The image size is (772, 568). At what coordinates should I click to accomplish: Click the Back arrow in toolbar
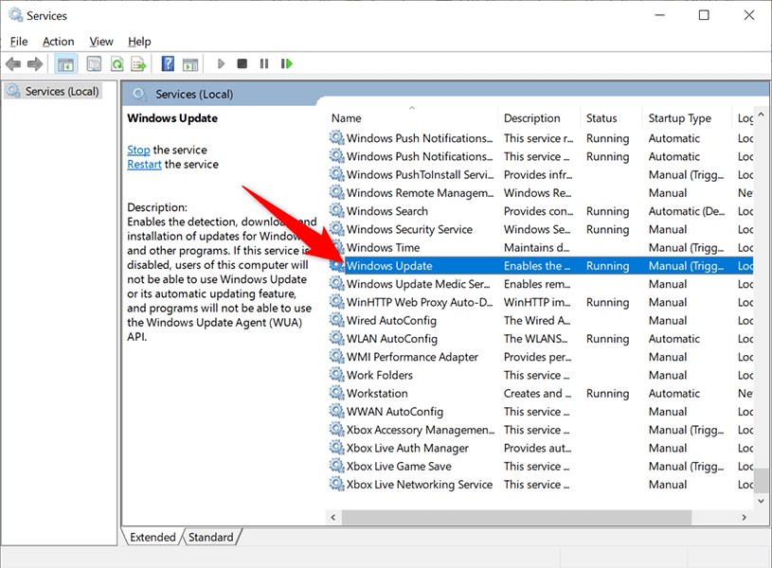click(13, 63)
